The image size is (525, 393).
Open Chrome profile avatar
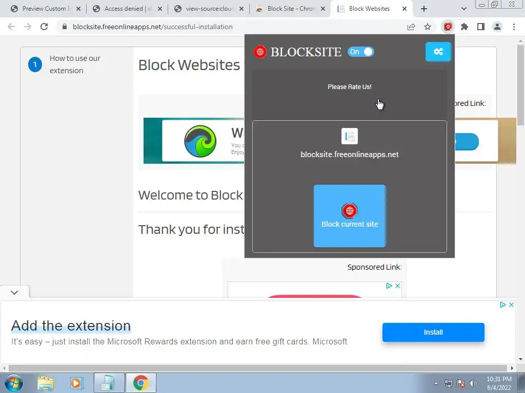[497, 27]
